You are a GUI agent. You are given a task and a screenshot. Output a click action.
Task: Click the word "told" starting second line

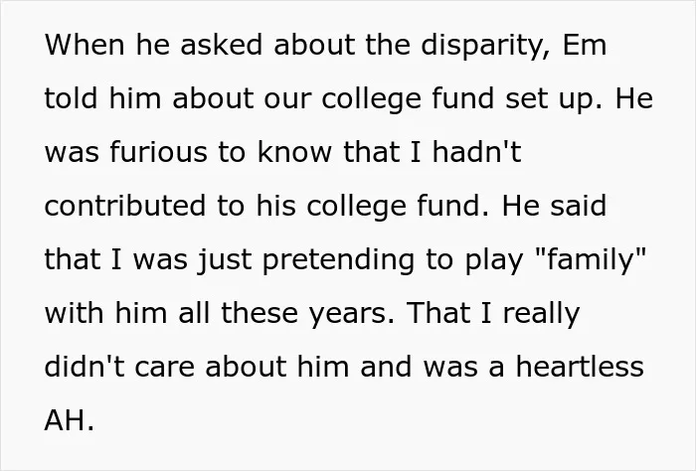[71, 98]
